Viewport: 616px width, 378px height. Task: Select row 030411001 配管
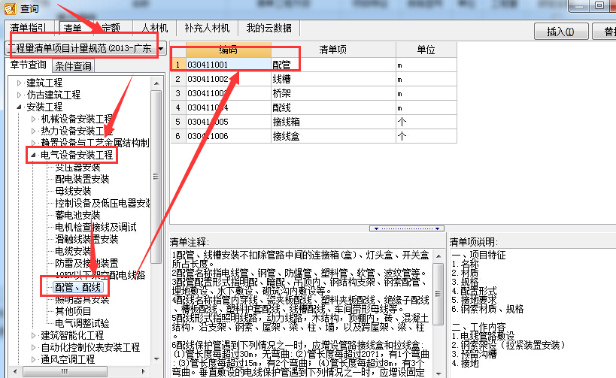[x=314, y=65]
